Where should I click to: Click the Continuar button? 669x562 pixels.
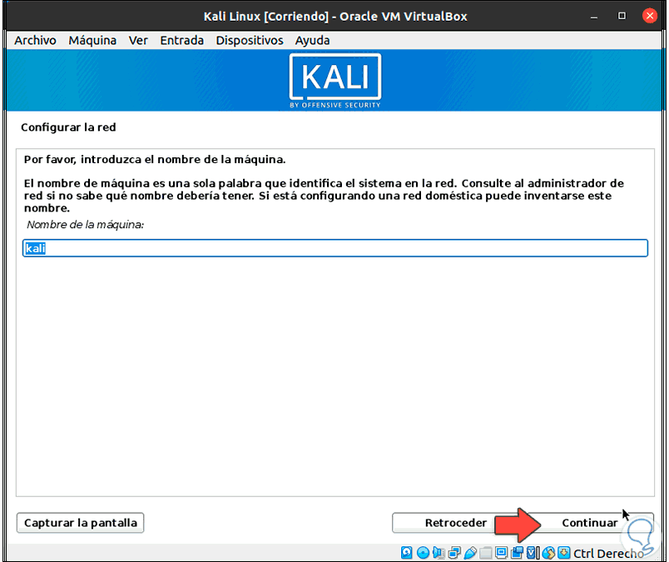pyautogui.click(x=590, y=523)
